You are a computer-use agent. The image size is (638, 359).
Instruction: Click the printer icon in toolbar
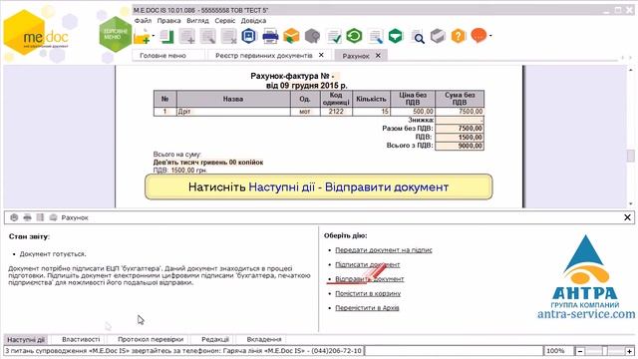pyautogui.click(x=270, y=37)
